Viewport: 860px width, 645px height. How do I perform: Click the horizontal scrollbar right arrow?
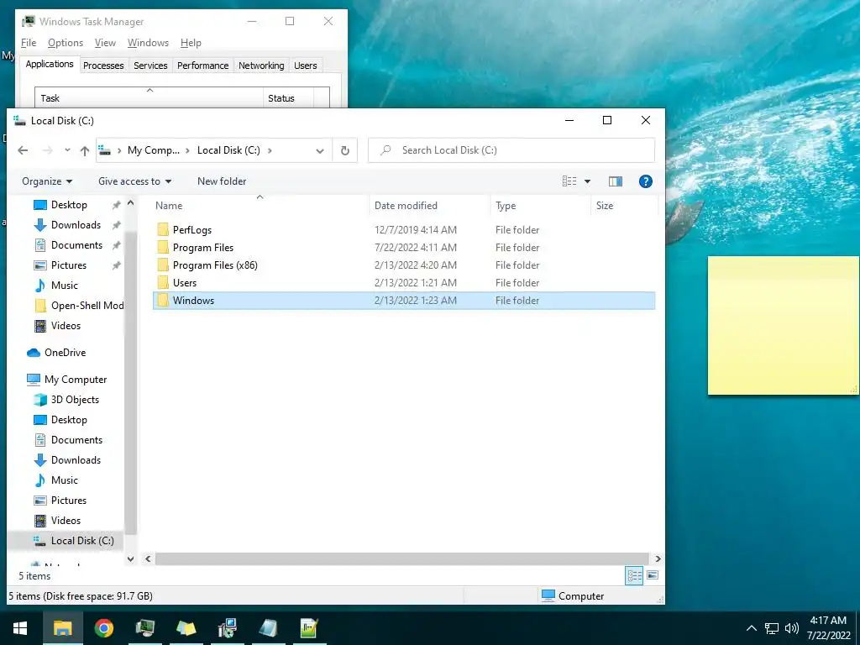coord(658,558)
